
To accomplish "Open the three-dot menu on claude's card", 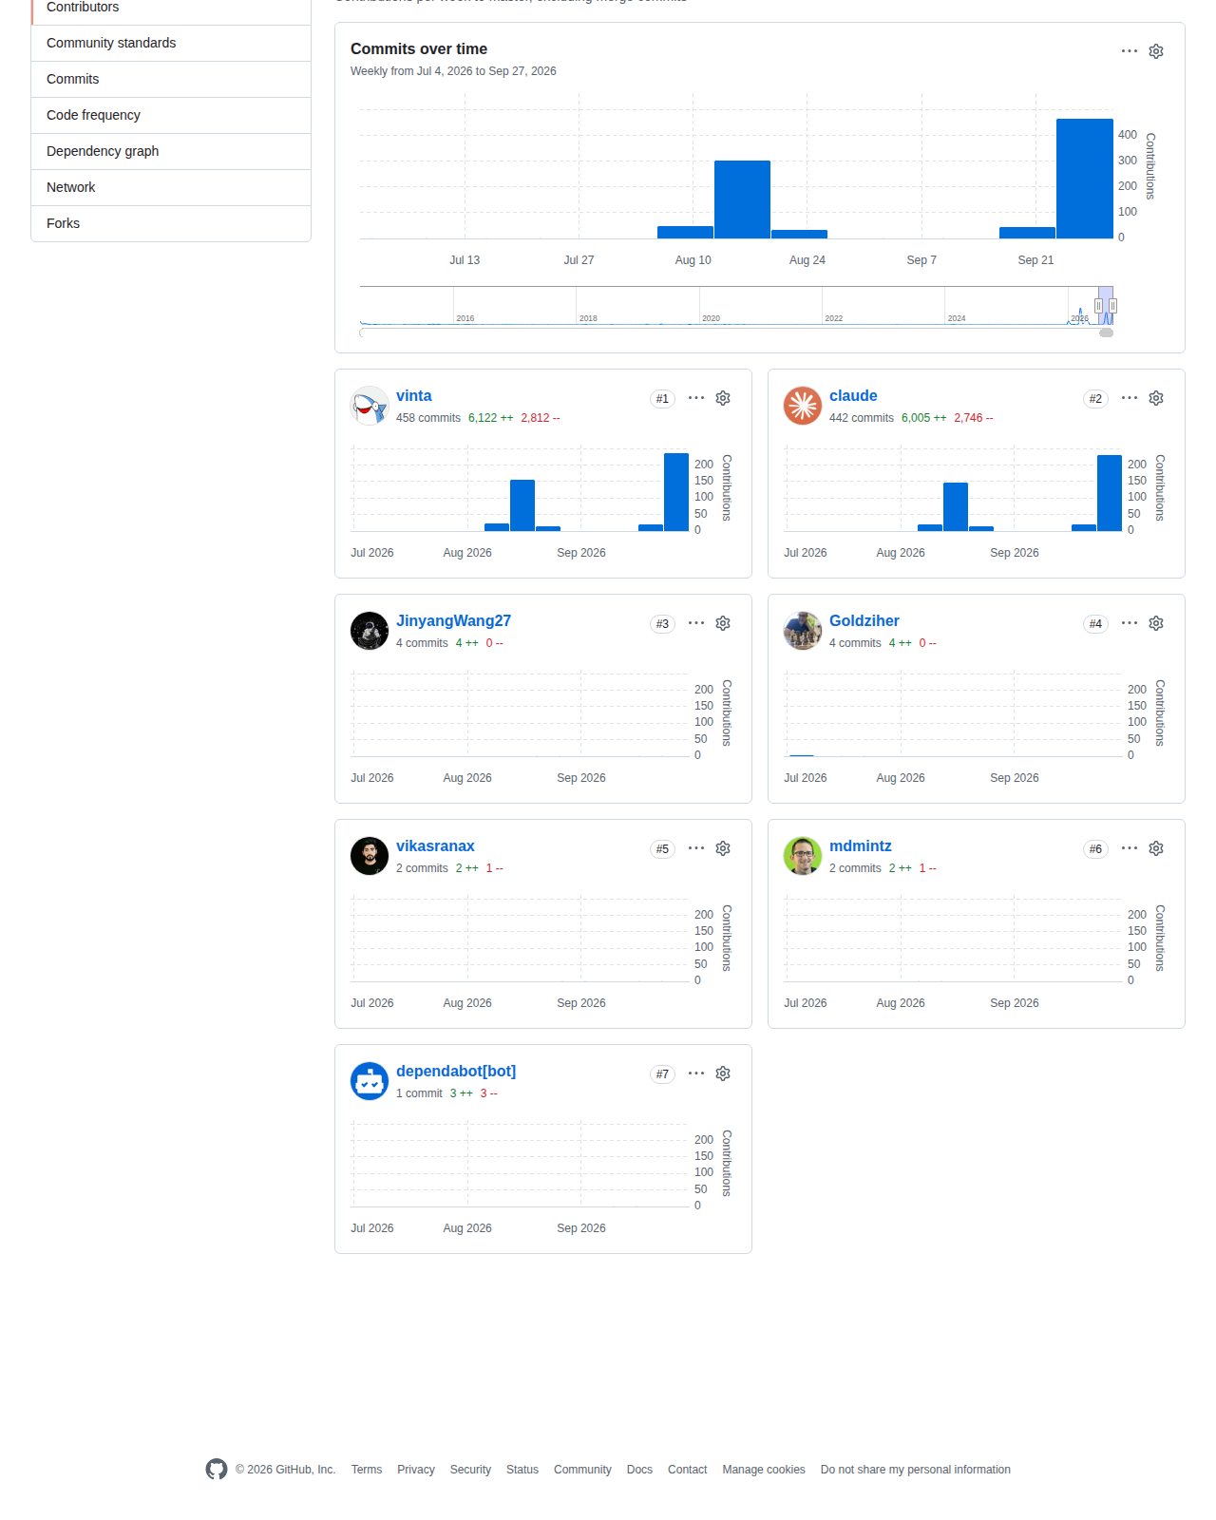I will coord(1130,398).
